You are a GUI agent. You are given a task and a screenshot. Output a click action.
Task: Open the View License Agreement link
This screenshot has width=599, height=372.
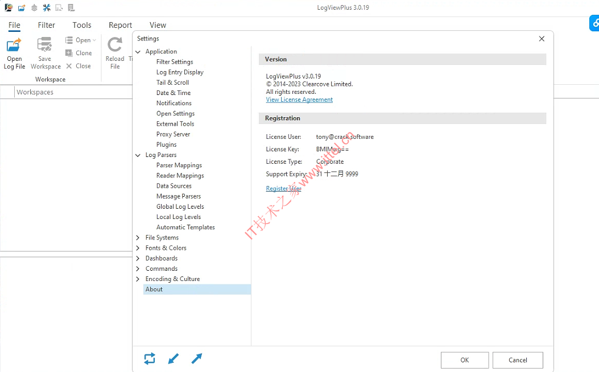pyautogui.click(x=299, y=100)
